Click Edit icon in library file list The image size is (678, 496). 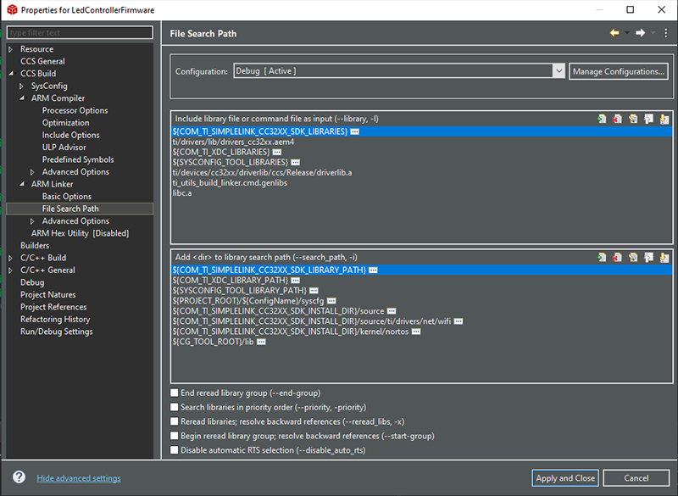pos(633,119)
